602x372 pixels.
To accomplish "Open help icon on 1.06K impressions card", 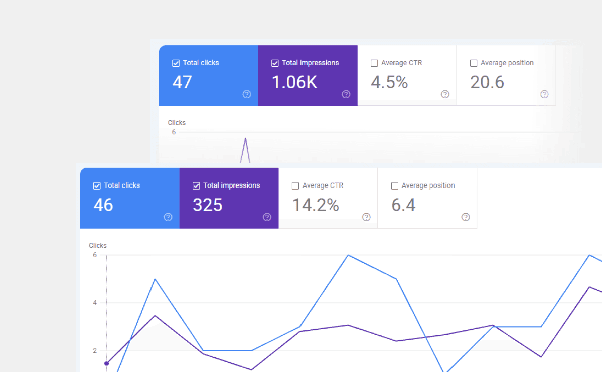I will tap(346, 94).
